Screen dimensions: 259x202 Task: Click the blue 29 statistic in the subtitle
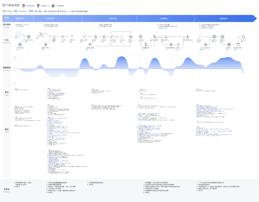pos(15,11)
